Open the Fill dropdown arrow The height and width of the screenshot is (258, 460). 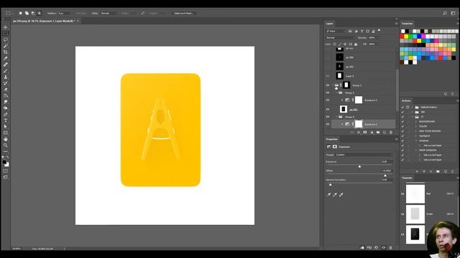coord(378,44)
